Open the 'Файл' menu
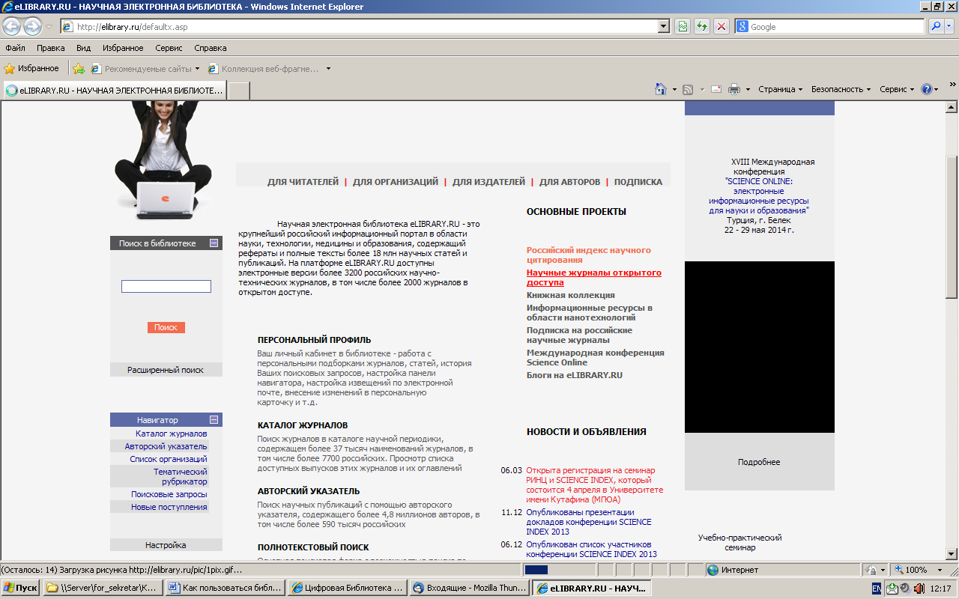Screen dimensions: 959x599 pos(15,48)
